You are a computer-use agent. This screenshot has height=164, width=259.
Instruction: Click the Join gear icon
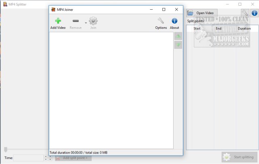[x=93, y=21]
